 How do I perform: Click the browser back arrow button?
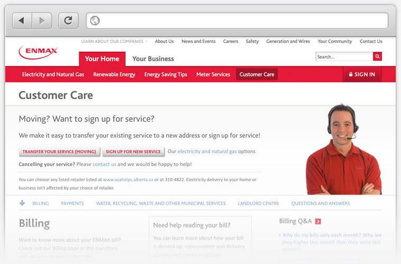pos(22,21)
